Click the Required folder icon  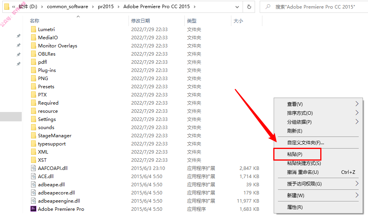click(33, 103)
